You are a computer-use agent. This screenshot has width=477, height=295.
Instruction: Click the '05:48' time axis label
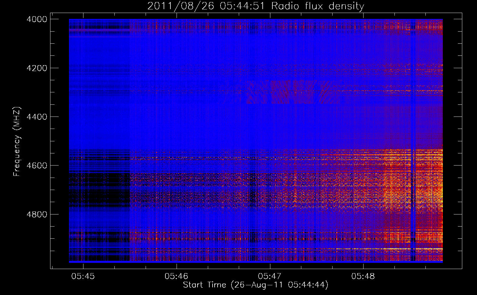(363, 276)
